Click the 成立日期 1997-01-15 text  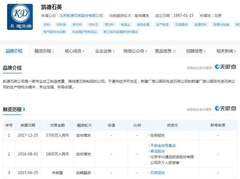point(174,15)
